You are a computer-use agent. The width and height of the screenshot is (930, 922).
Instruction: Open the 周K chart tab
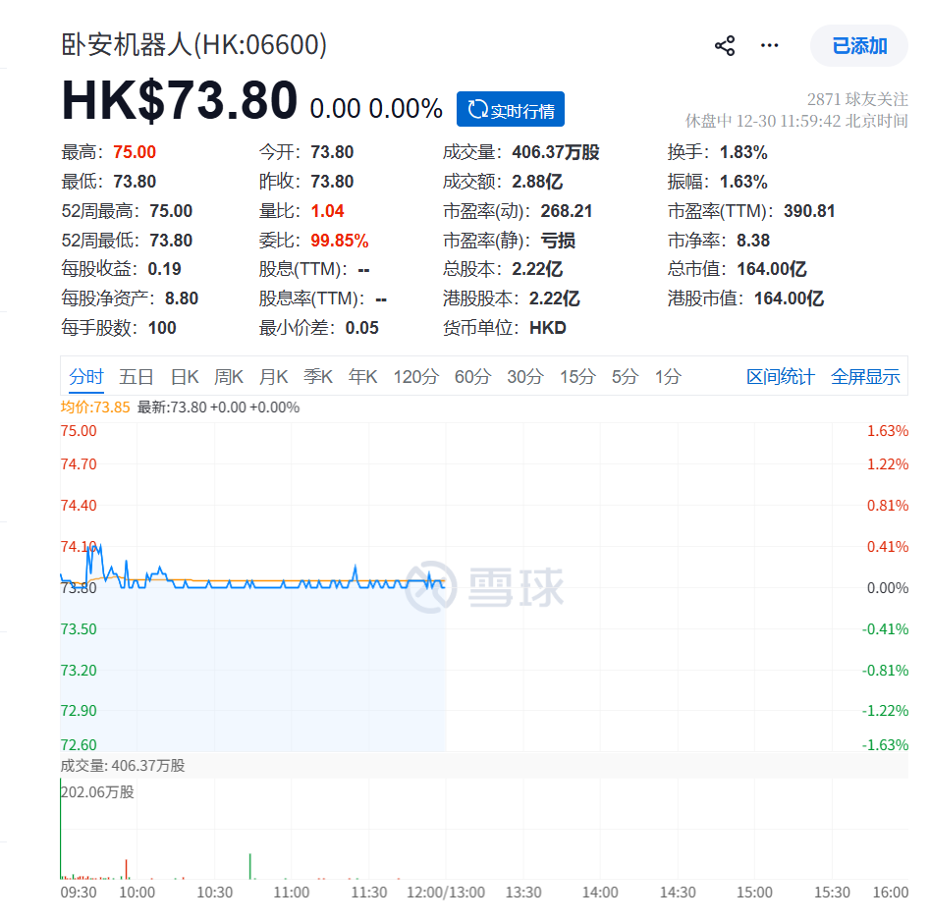[229, 377]
